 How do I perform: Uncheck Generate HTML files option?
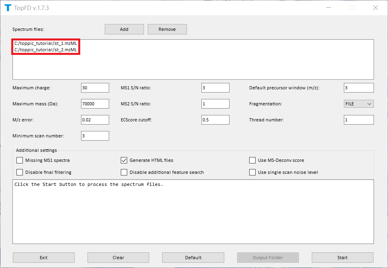point(124,160)
